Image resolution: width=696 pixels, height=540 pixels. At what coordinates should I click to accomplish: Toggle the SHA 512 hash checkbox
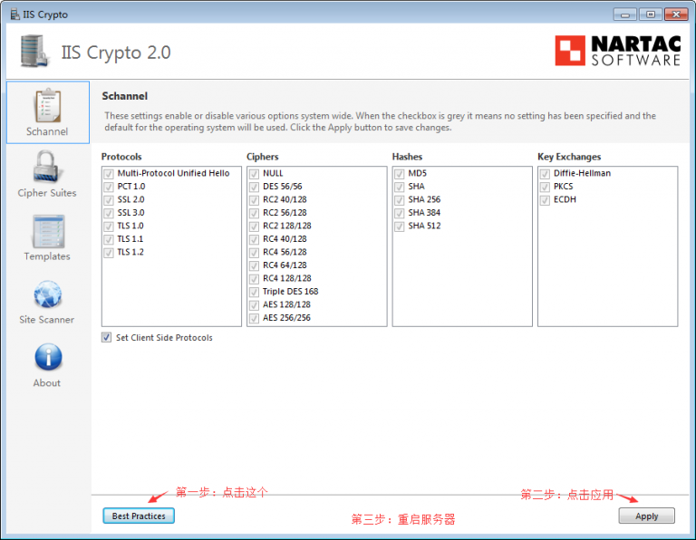(400, 226)
